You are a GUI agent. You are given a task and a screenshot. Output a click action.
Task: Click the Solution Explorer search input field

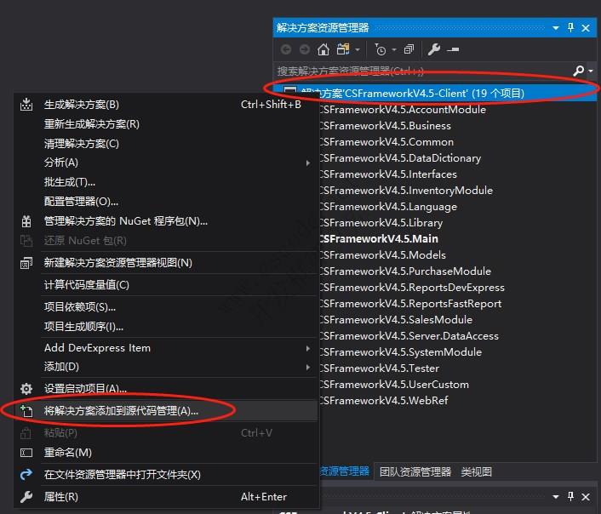(421, 71)
